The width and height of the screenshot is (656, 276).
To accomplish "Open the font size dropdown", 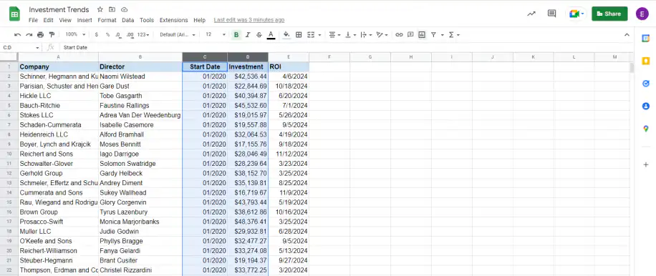I will tap(216, 34).
